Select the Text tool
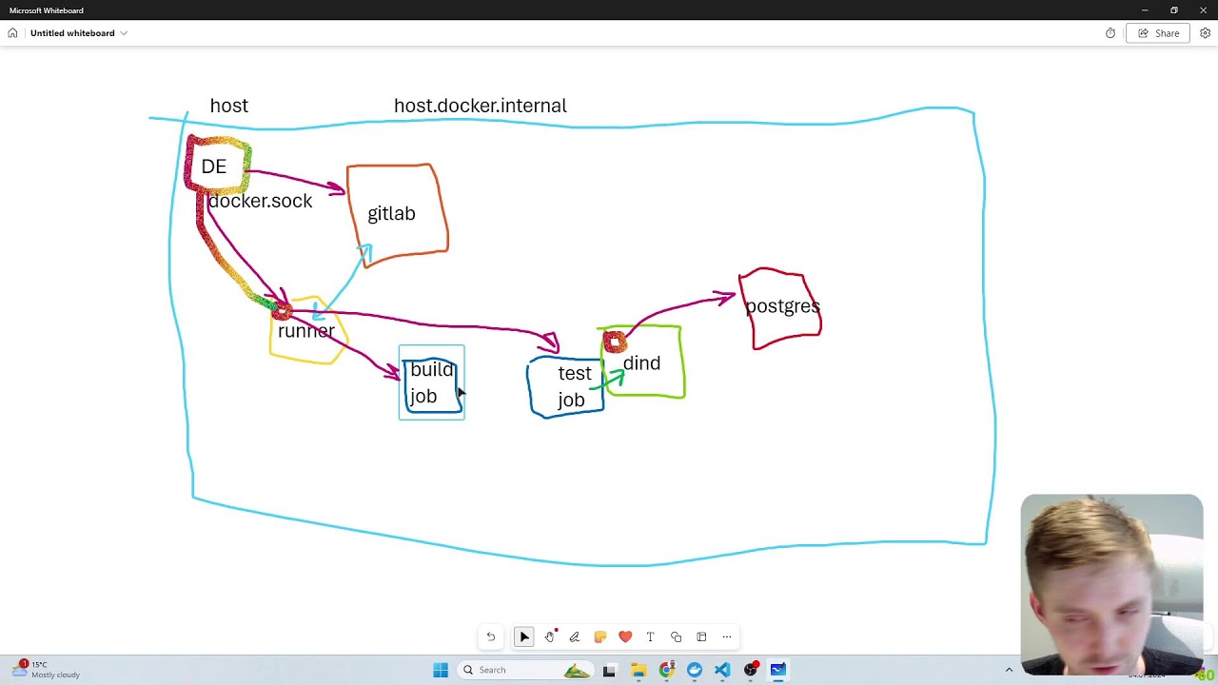 click(651, 636)
